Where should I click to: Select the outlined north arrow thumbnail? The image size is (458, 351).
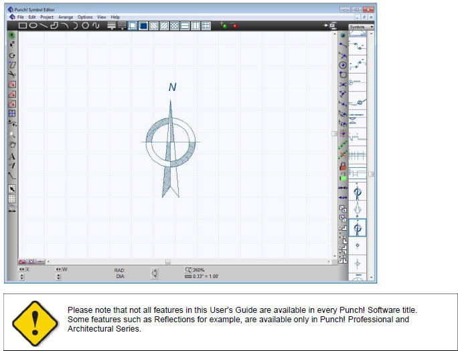point(358,209)
